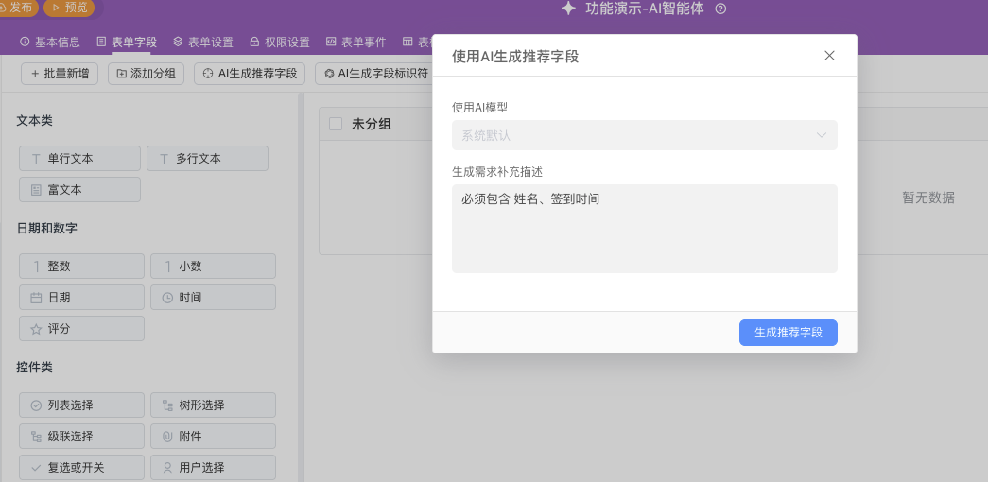Click the 文本类 section heading
This screenshot has height=482, width=988.
tap(34, 121)
